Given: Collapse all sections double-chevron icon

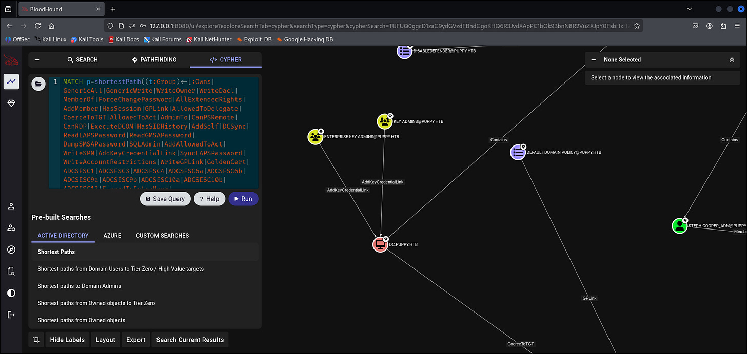Looking at the screenshot, I should point(732,60).
